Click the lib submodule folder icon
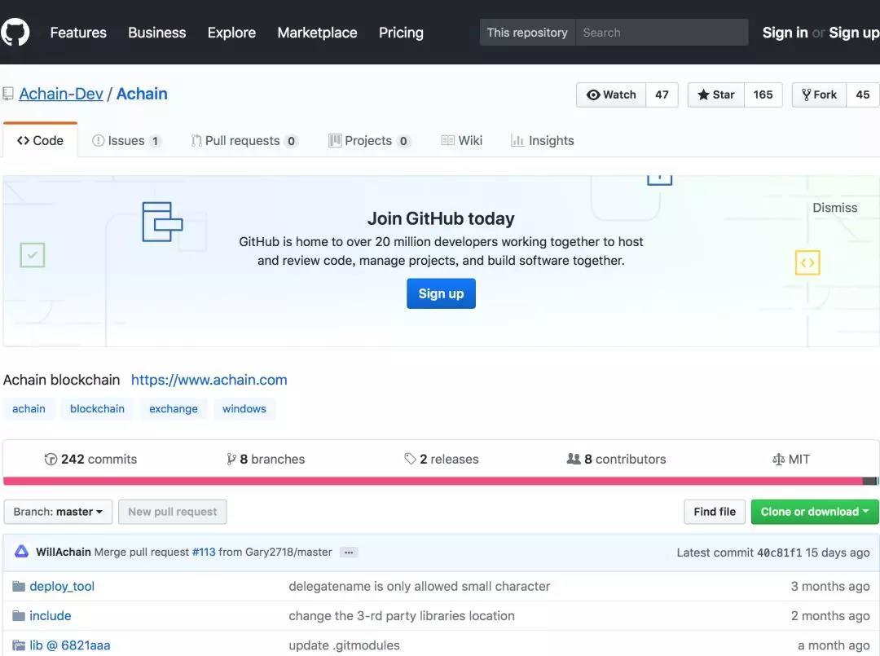880x656 pixels. pyautogui.click(x=19, y=645)
